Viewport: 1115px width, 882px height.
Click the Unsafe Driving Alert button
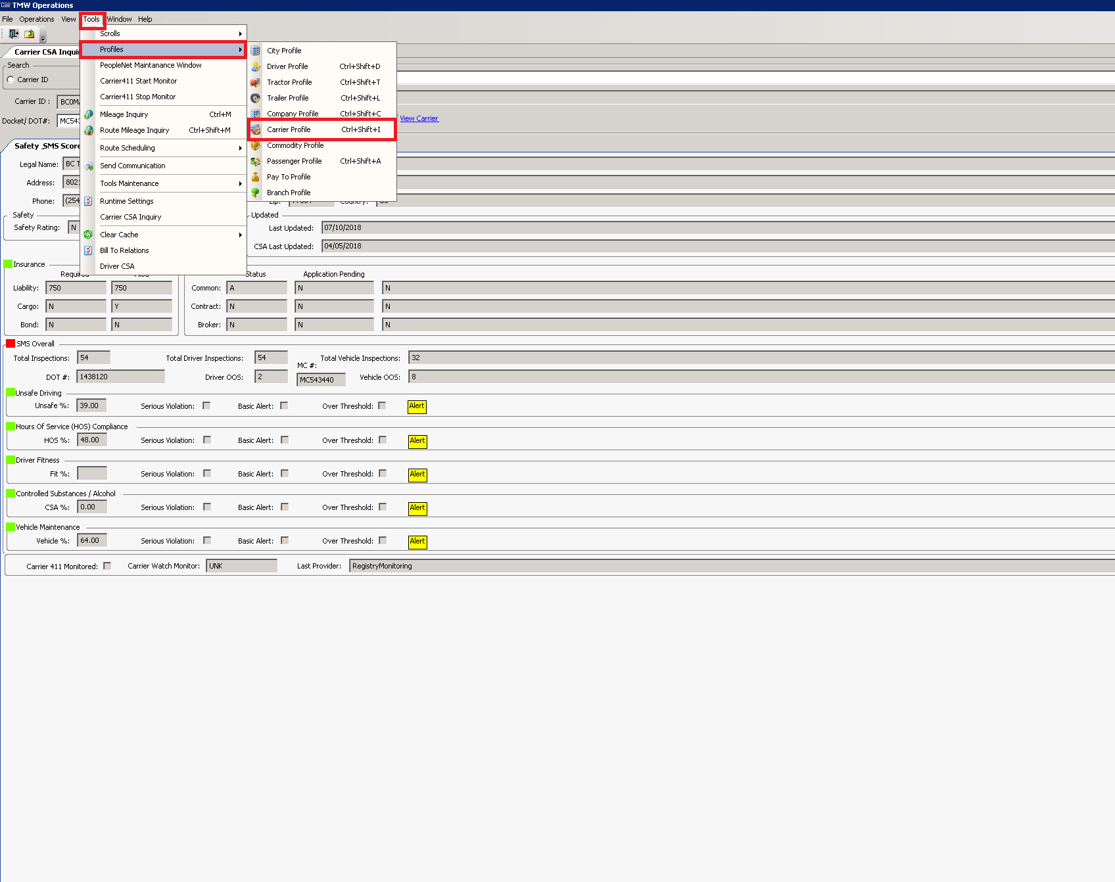(x=417, y=406)
